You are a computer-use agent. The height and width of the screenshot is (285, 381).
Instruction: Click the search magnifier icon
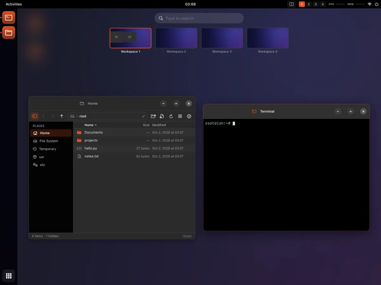[161, 18]
